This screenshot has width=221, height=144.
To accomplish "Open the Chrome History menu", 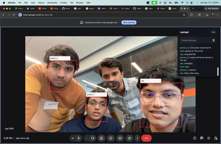I will coord(41,2).
